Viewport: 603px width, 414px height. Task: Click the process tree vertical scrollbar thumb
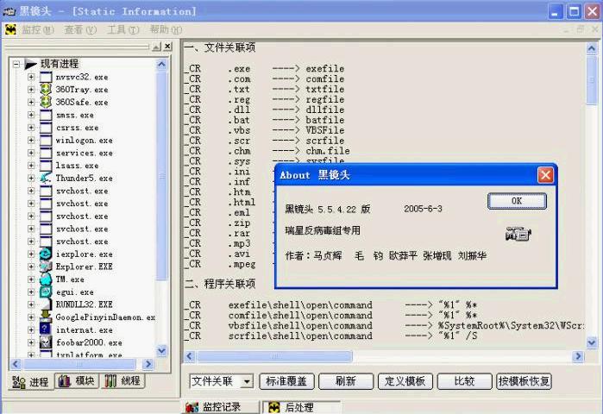[161, 176]
